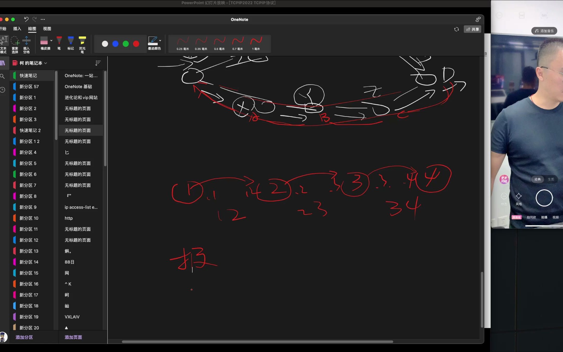The image size is (563, 352).
Task: Click the Share button
Action: coord(472,29)
